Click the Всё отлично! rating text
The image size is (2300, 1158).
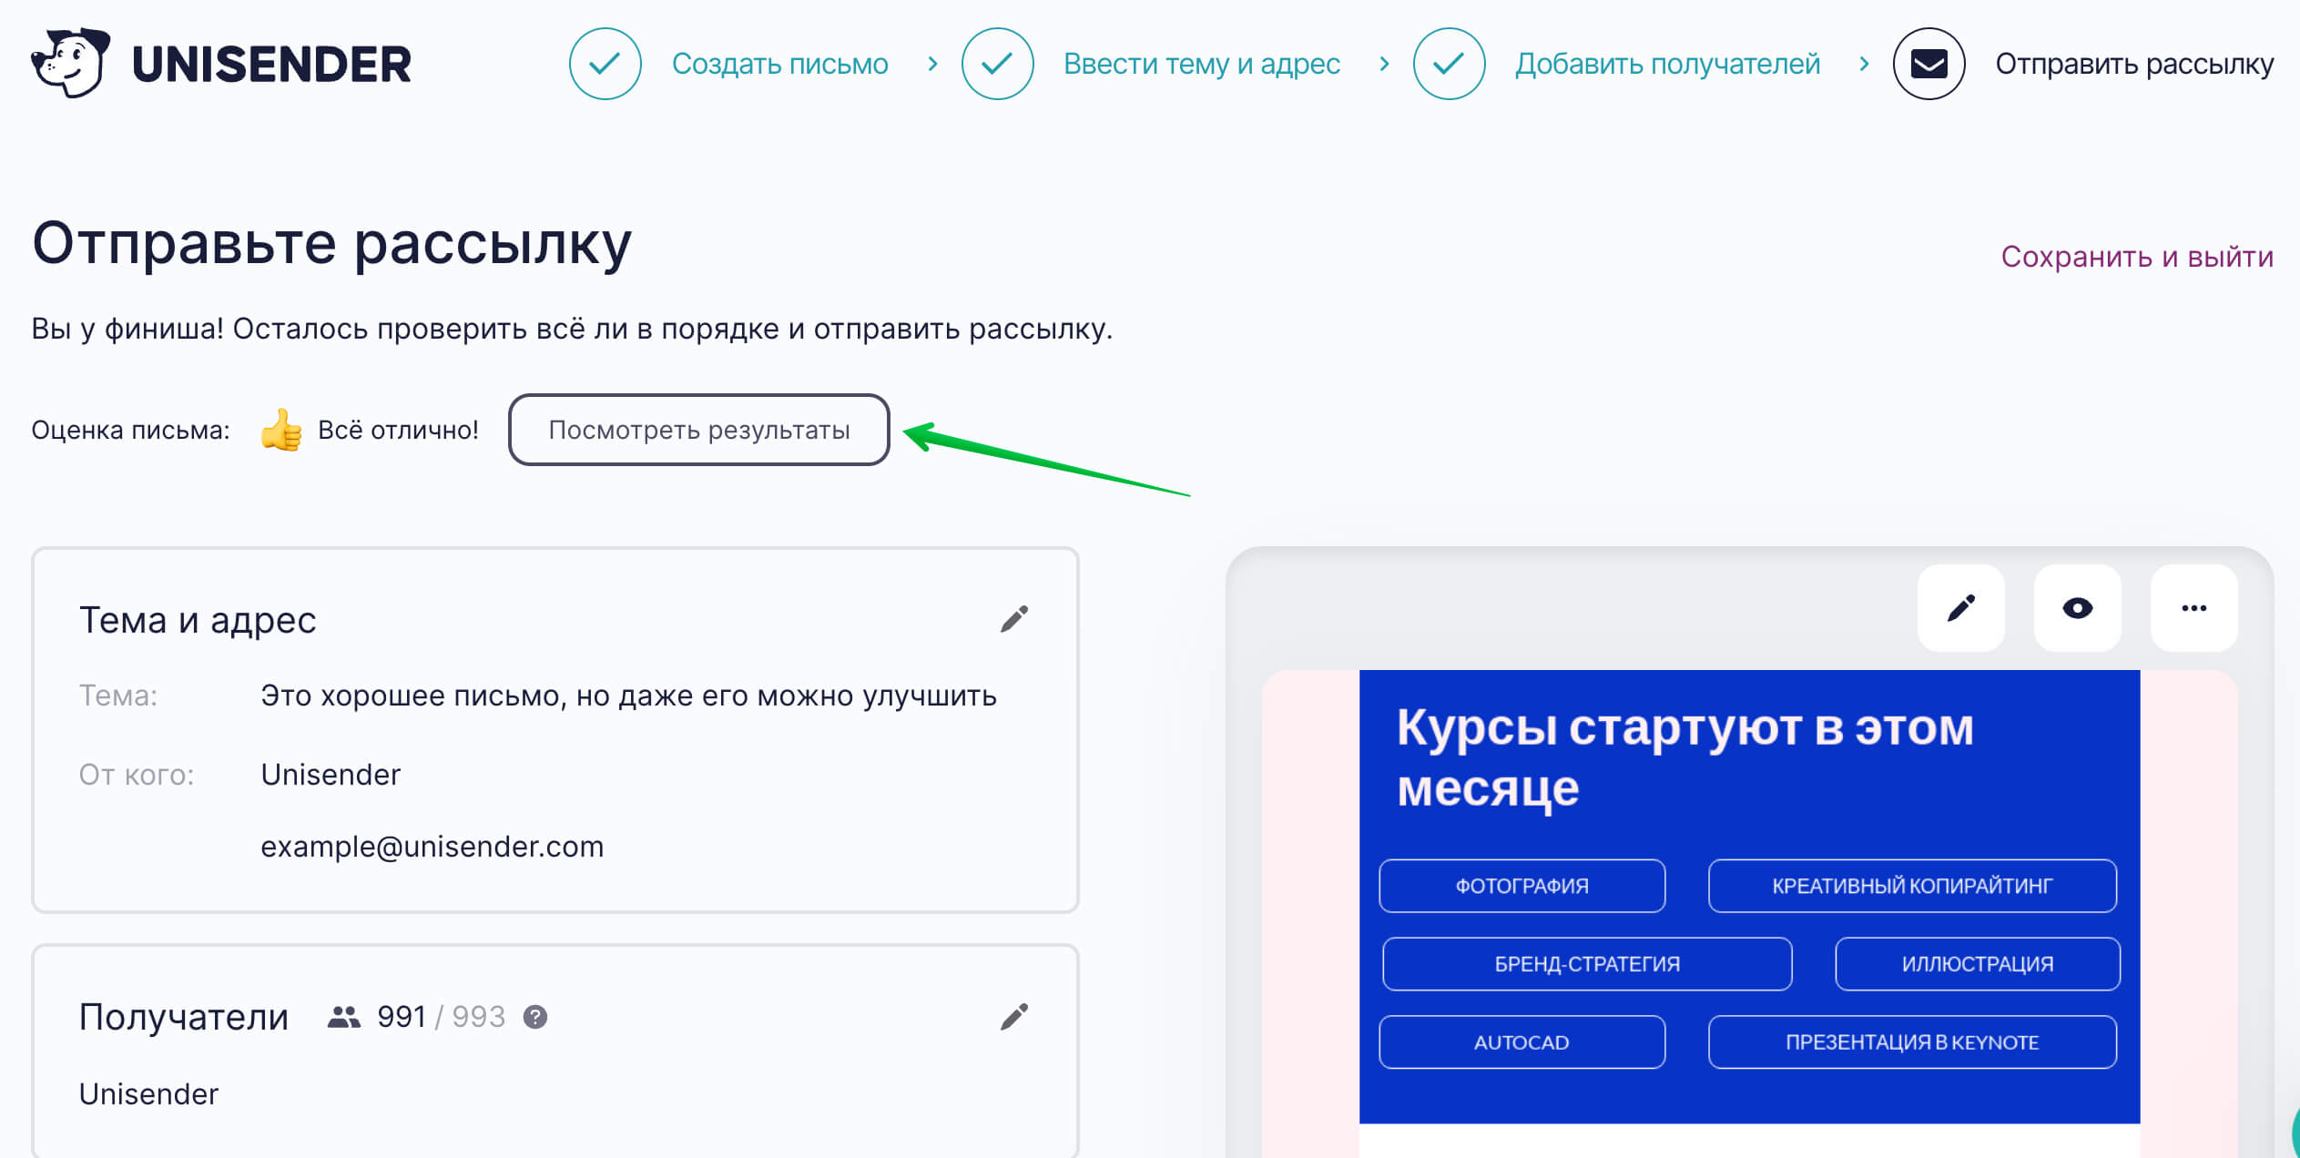(398, 430)
